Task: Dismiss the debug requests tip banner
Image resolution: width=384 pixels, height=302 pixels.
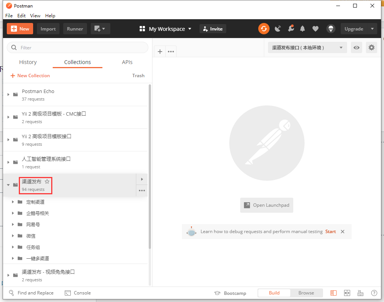Action: (343, 232)
